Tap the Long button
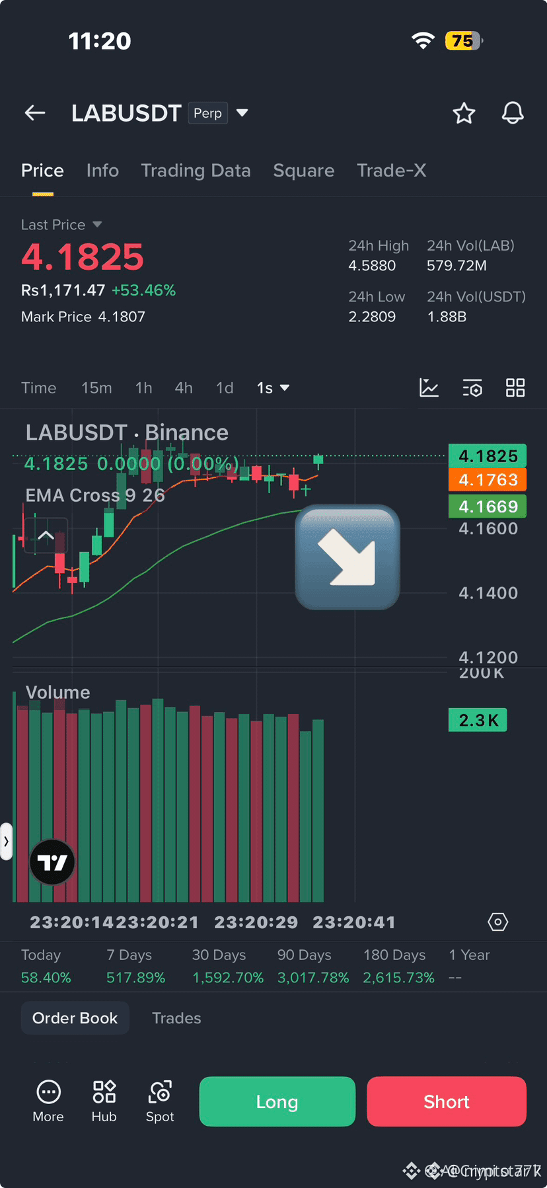This screenshot has width=547, height=1188. (277, 1101)
